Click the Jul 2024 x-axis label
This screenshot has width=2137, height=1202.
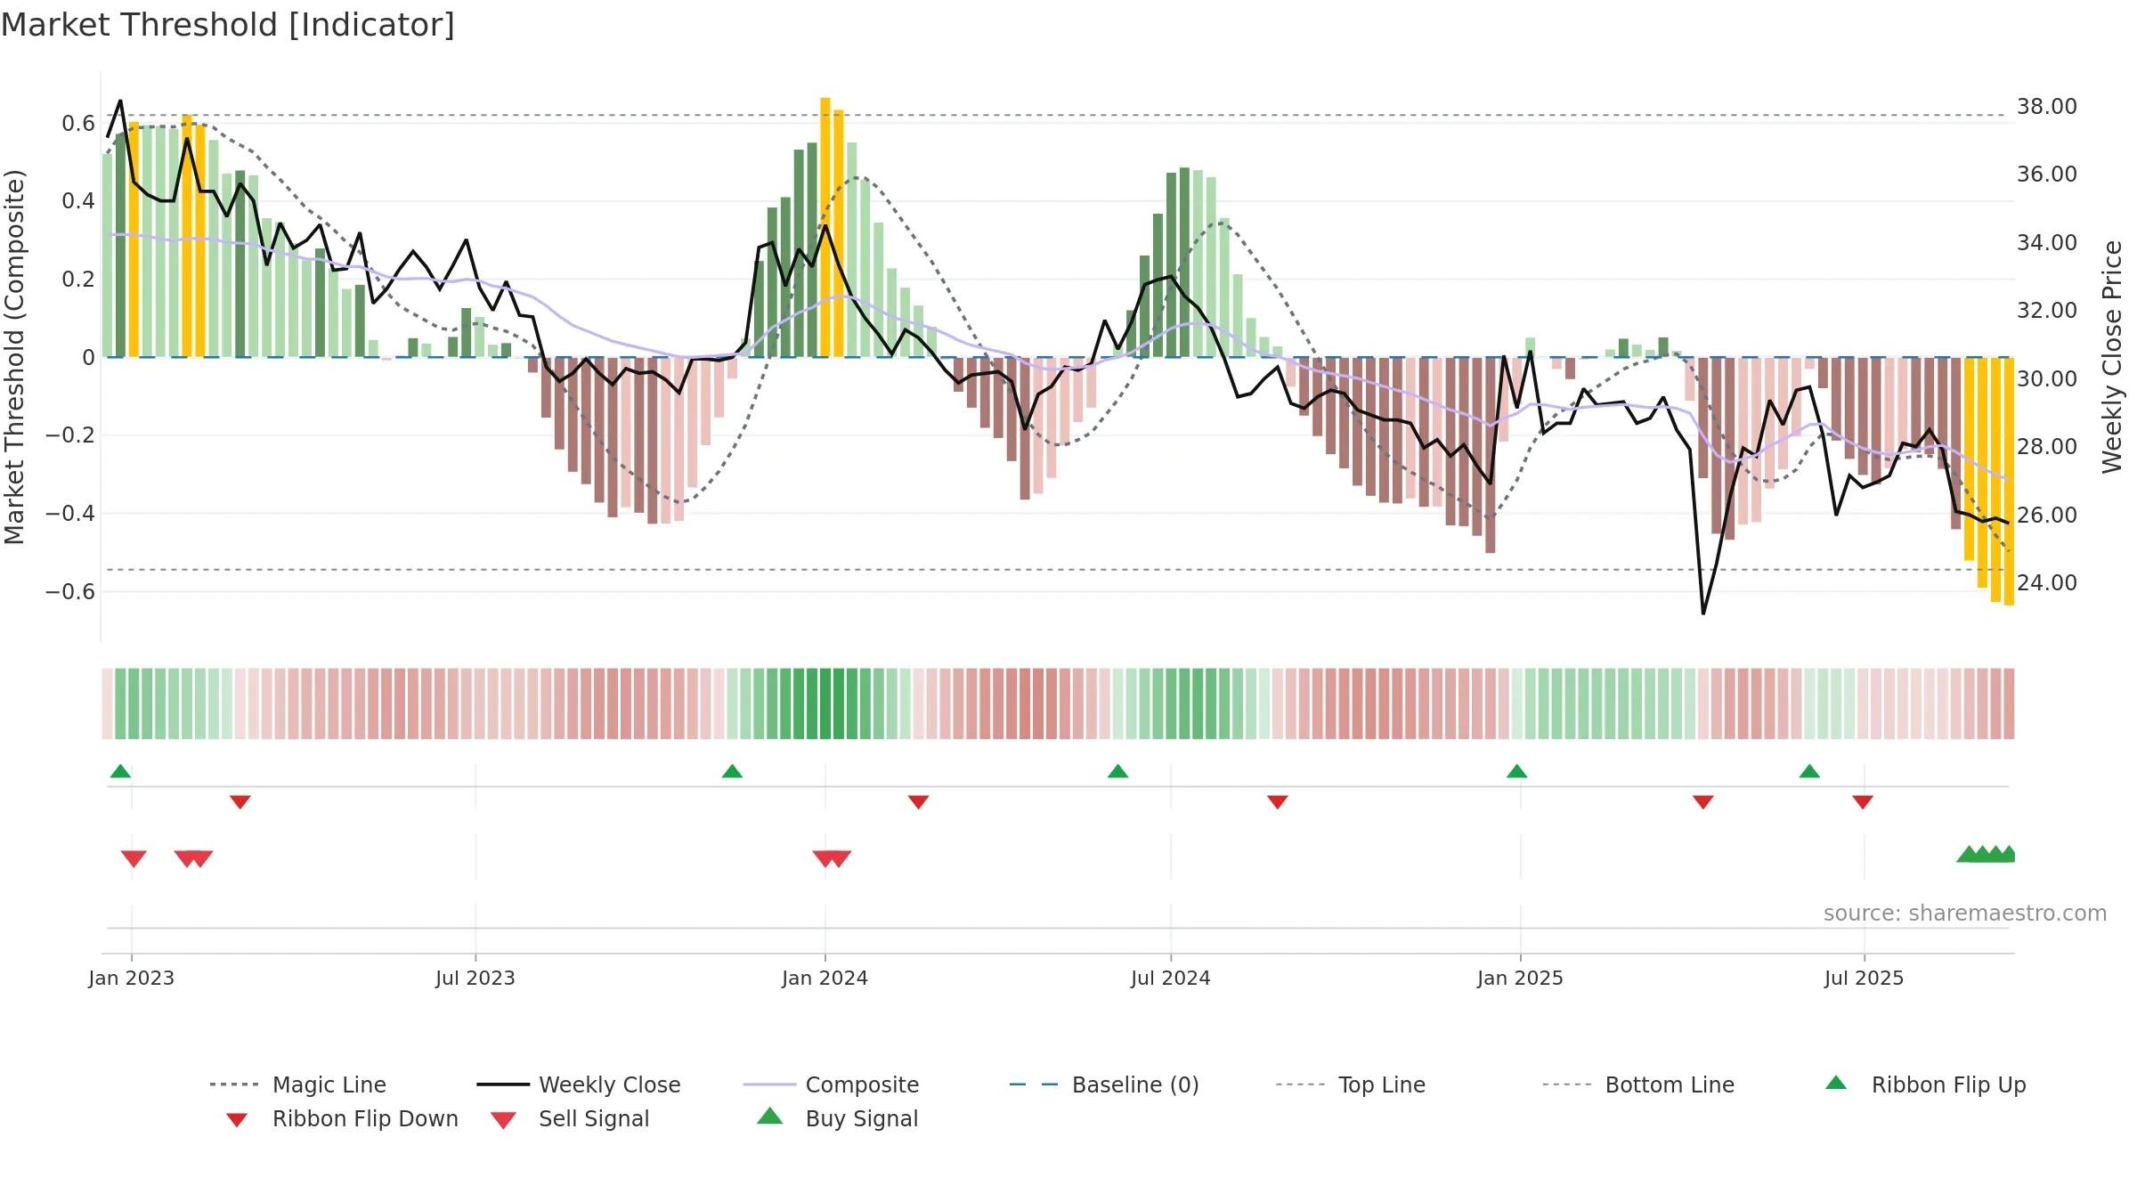pos(1171,978)
